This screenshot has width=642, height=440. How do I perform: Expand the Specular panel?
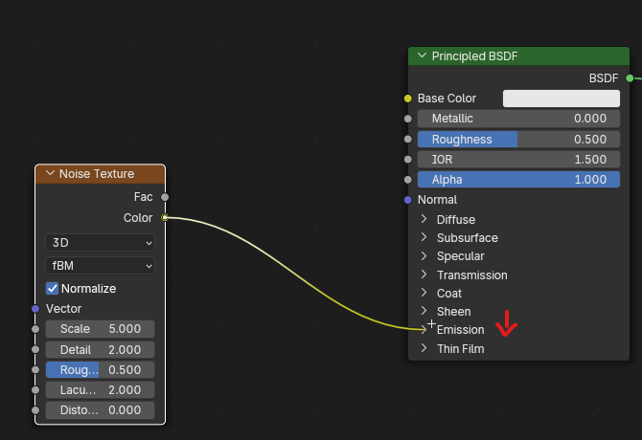[424, 255]
